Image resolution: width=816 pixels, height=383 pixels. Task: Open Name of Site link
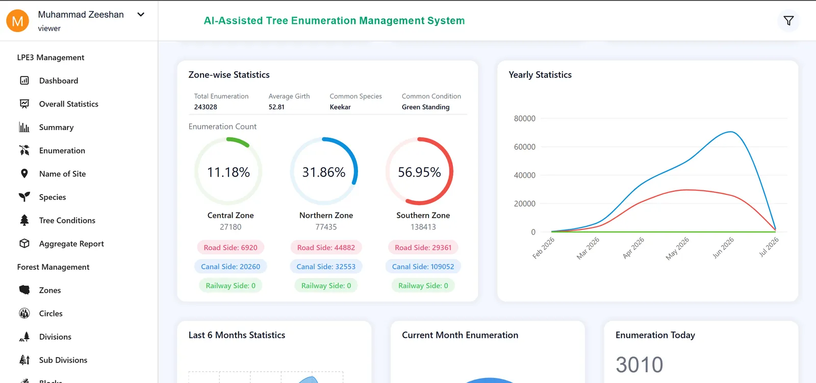point(62,174)
